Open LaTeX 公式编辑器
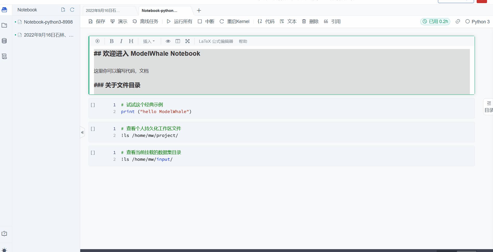493x252 pixels. [x=216, y=41]
